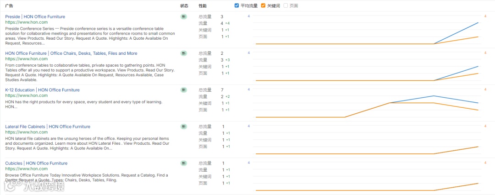Screen dimensions: 495x195
Task: Select the 性能 column header
Action: coord(203,6)
